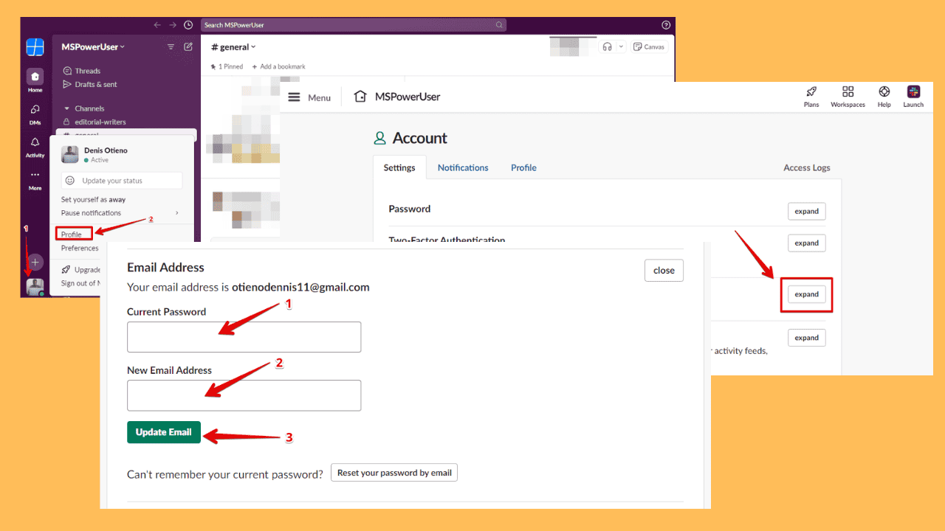Open Plans rocket icon
The image size is (945, 531).
811,97
